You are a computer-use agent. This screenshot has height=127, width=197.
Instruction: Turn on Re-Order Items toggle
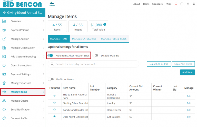(x=51, y=79)
